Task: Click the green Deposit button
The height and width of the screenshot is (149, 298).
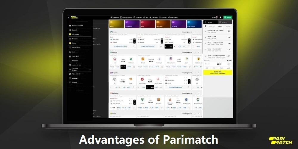Action: click(228, 17)
